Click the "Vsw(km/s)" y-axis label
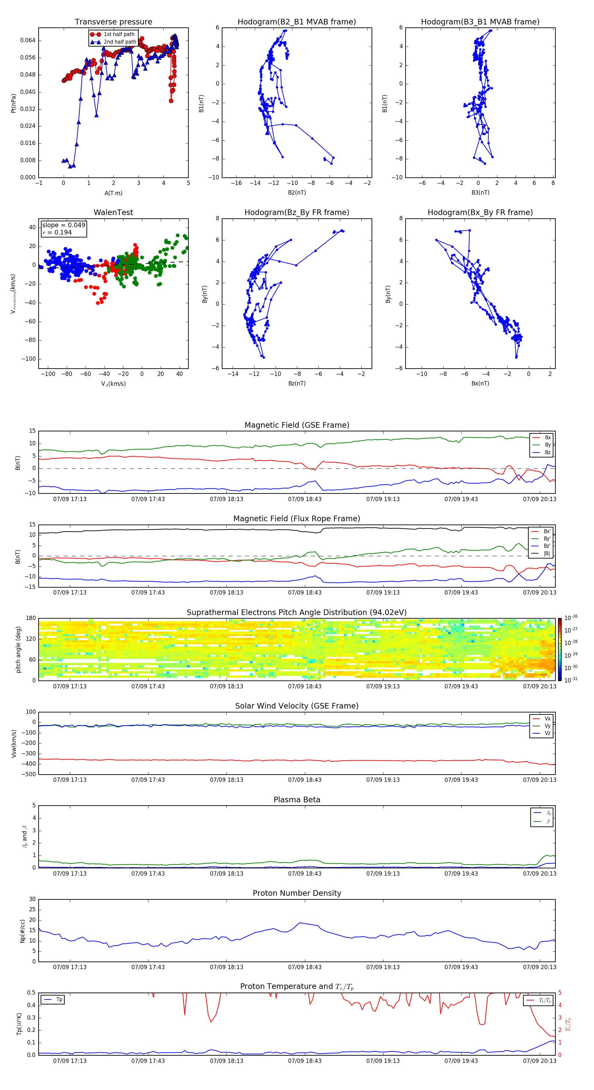The image size is (594, 1090). 14,744
